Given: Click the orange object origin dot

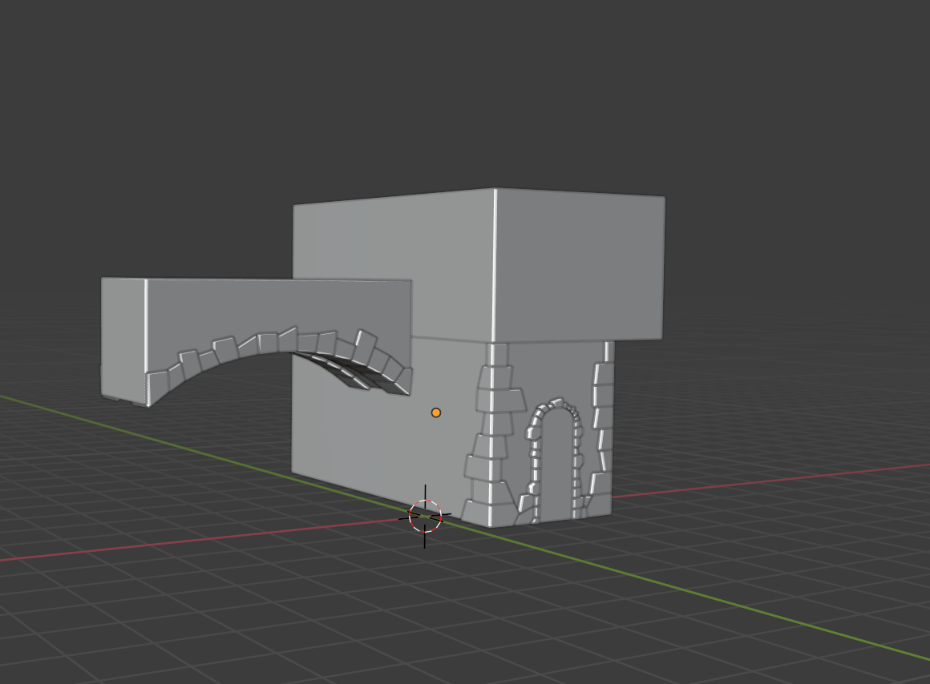Looking at the screenshot, I should [436, 412].
